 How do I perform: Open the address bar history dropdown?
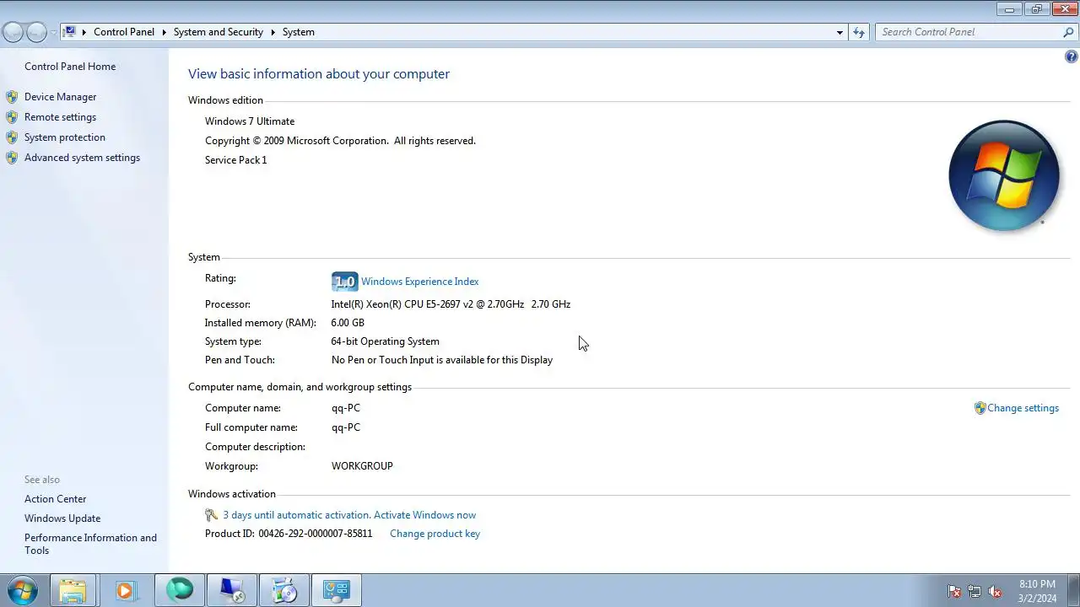pos(840,32)
